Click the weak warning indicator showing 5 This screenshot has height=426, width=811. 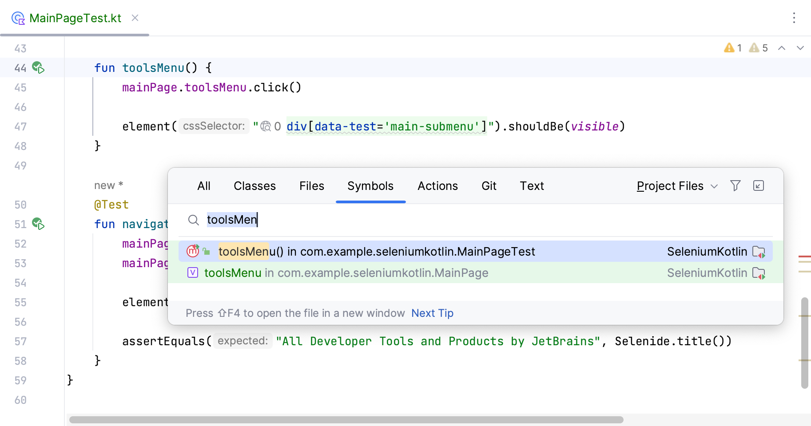tap(758, 48)
